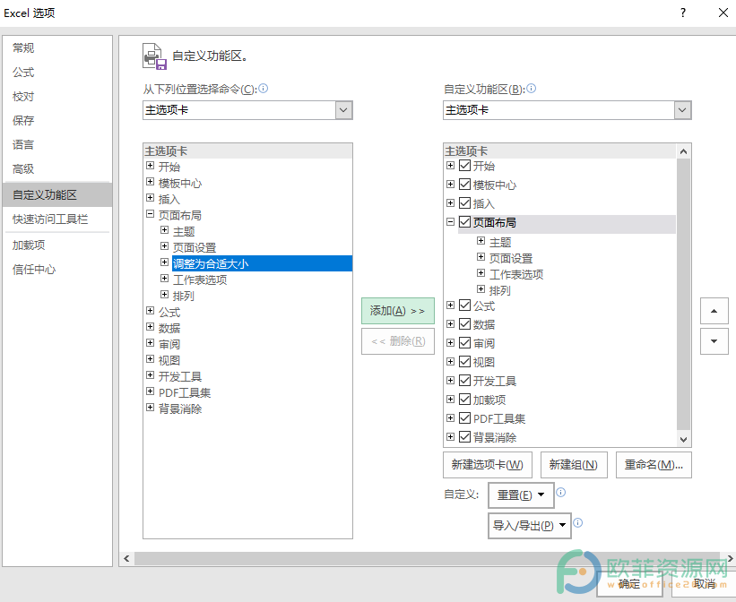Click the help question mark icon

683,13
